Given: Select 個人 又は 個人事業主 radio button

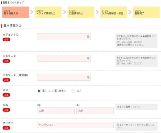Looking at the screenshot, I should [x=39, y=91].
